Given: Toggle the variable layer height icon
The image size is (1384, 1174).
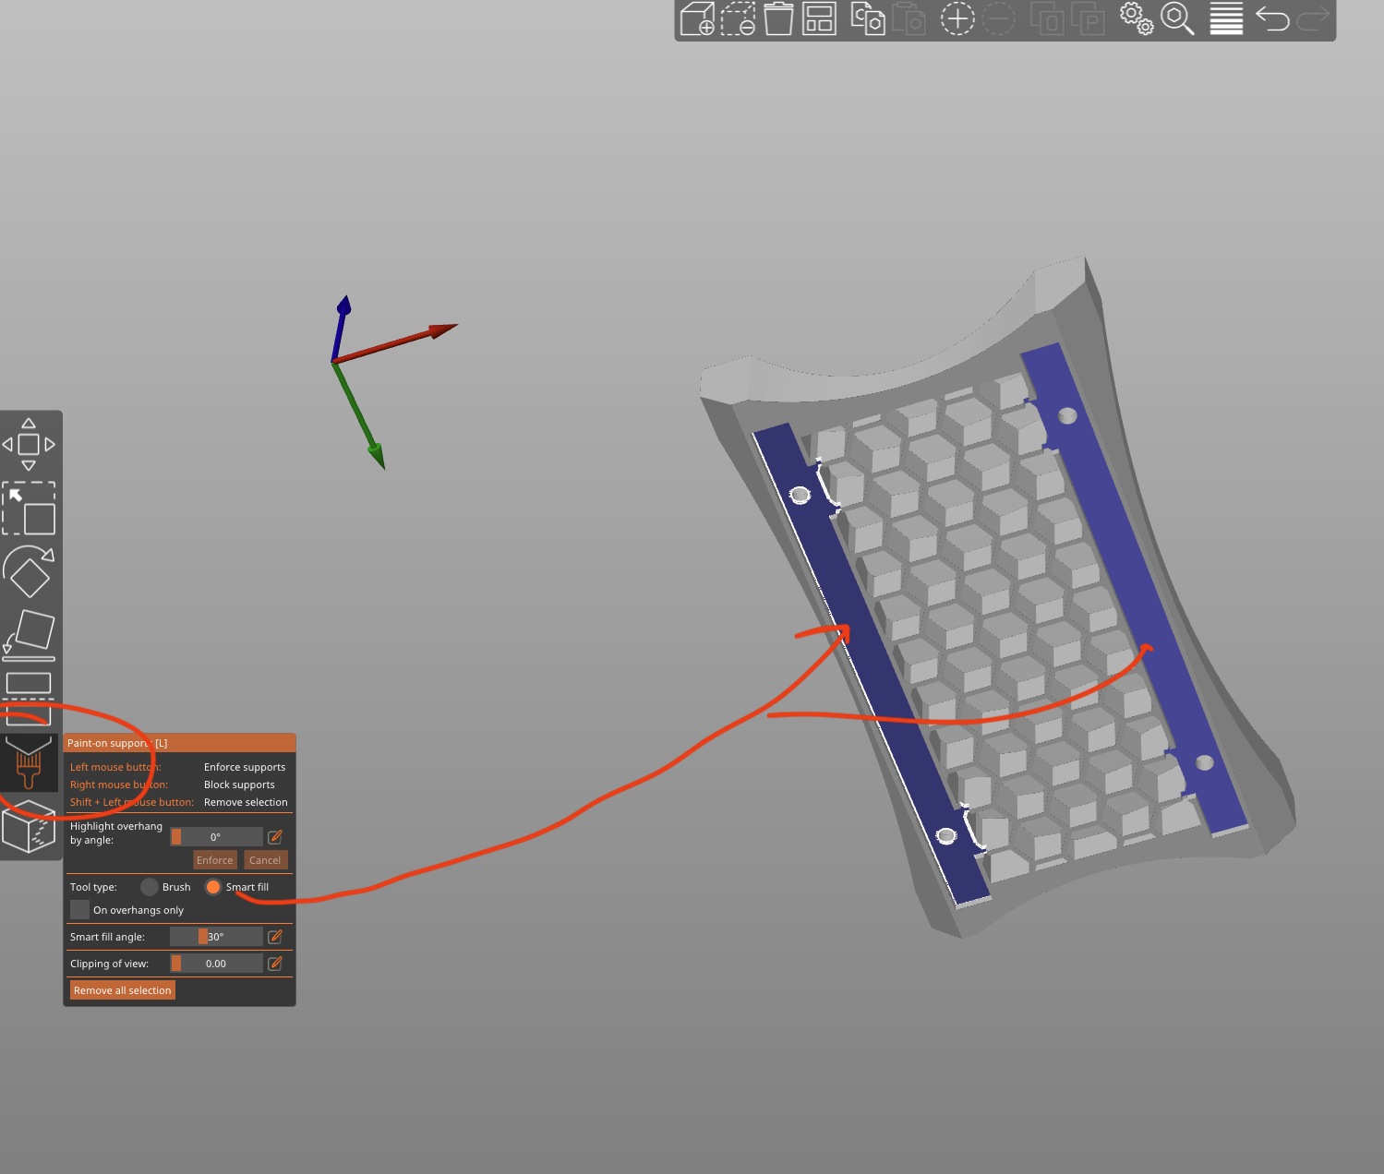Looking at the screenshot, I should click(x=1226, y=18).
